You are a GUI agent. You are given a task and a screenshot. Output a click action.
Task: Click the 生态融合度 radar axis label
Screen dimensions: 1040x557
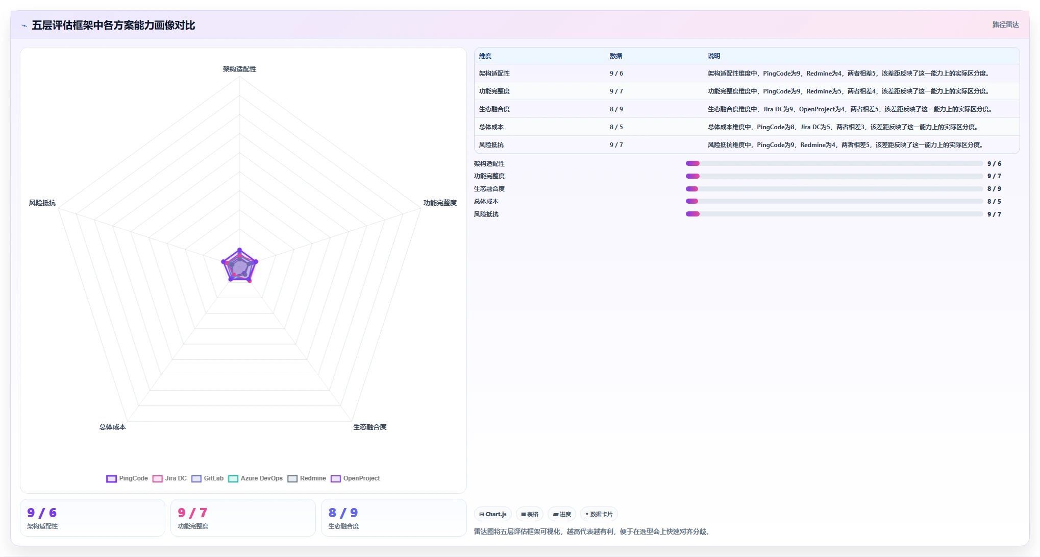[x=370, y=427]
